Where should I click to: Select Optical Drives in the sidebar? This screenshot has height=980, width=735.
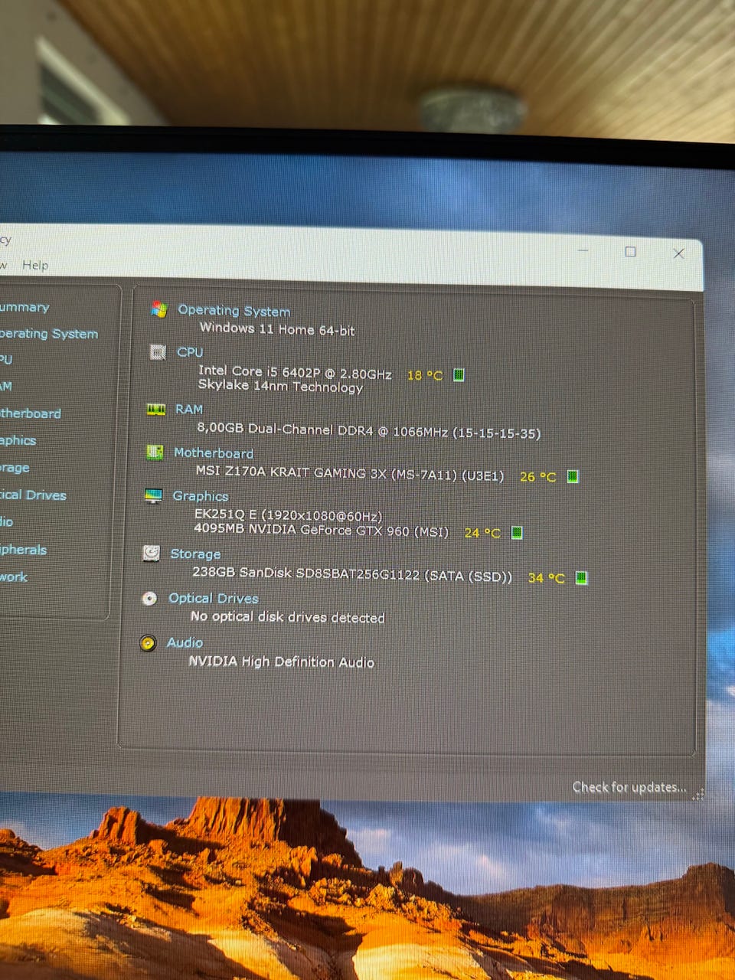point(33,495)
